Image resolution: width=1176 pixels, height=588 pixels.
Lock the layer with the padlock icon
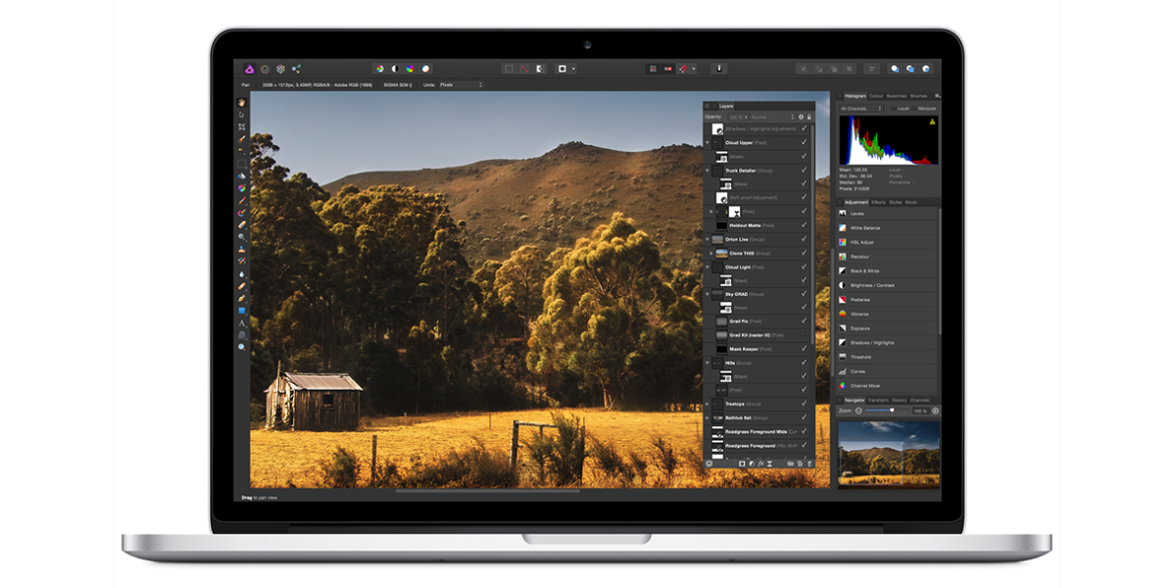[x=809, y=117]
